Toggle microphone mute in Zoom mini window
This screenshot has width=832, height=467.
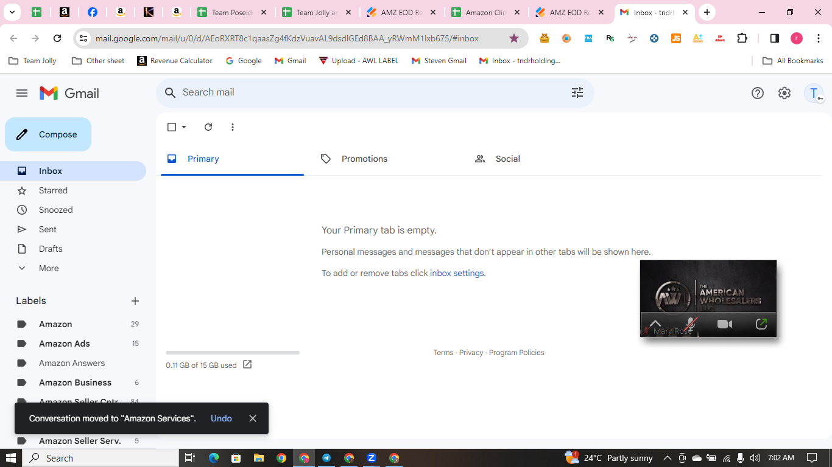(x=691, y=324)
